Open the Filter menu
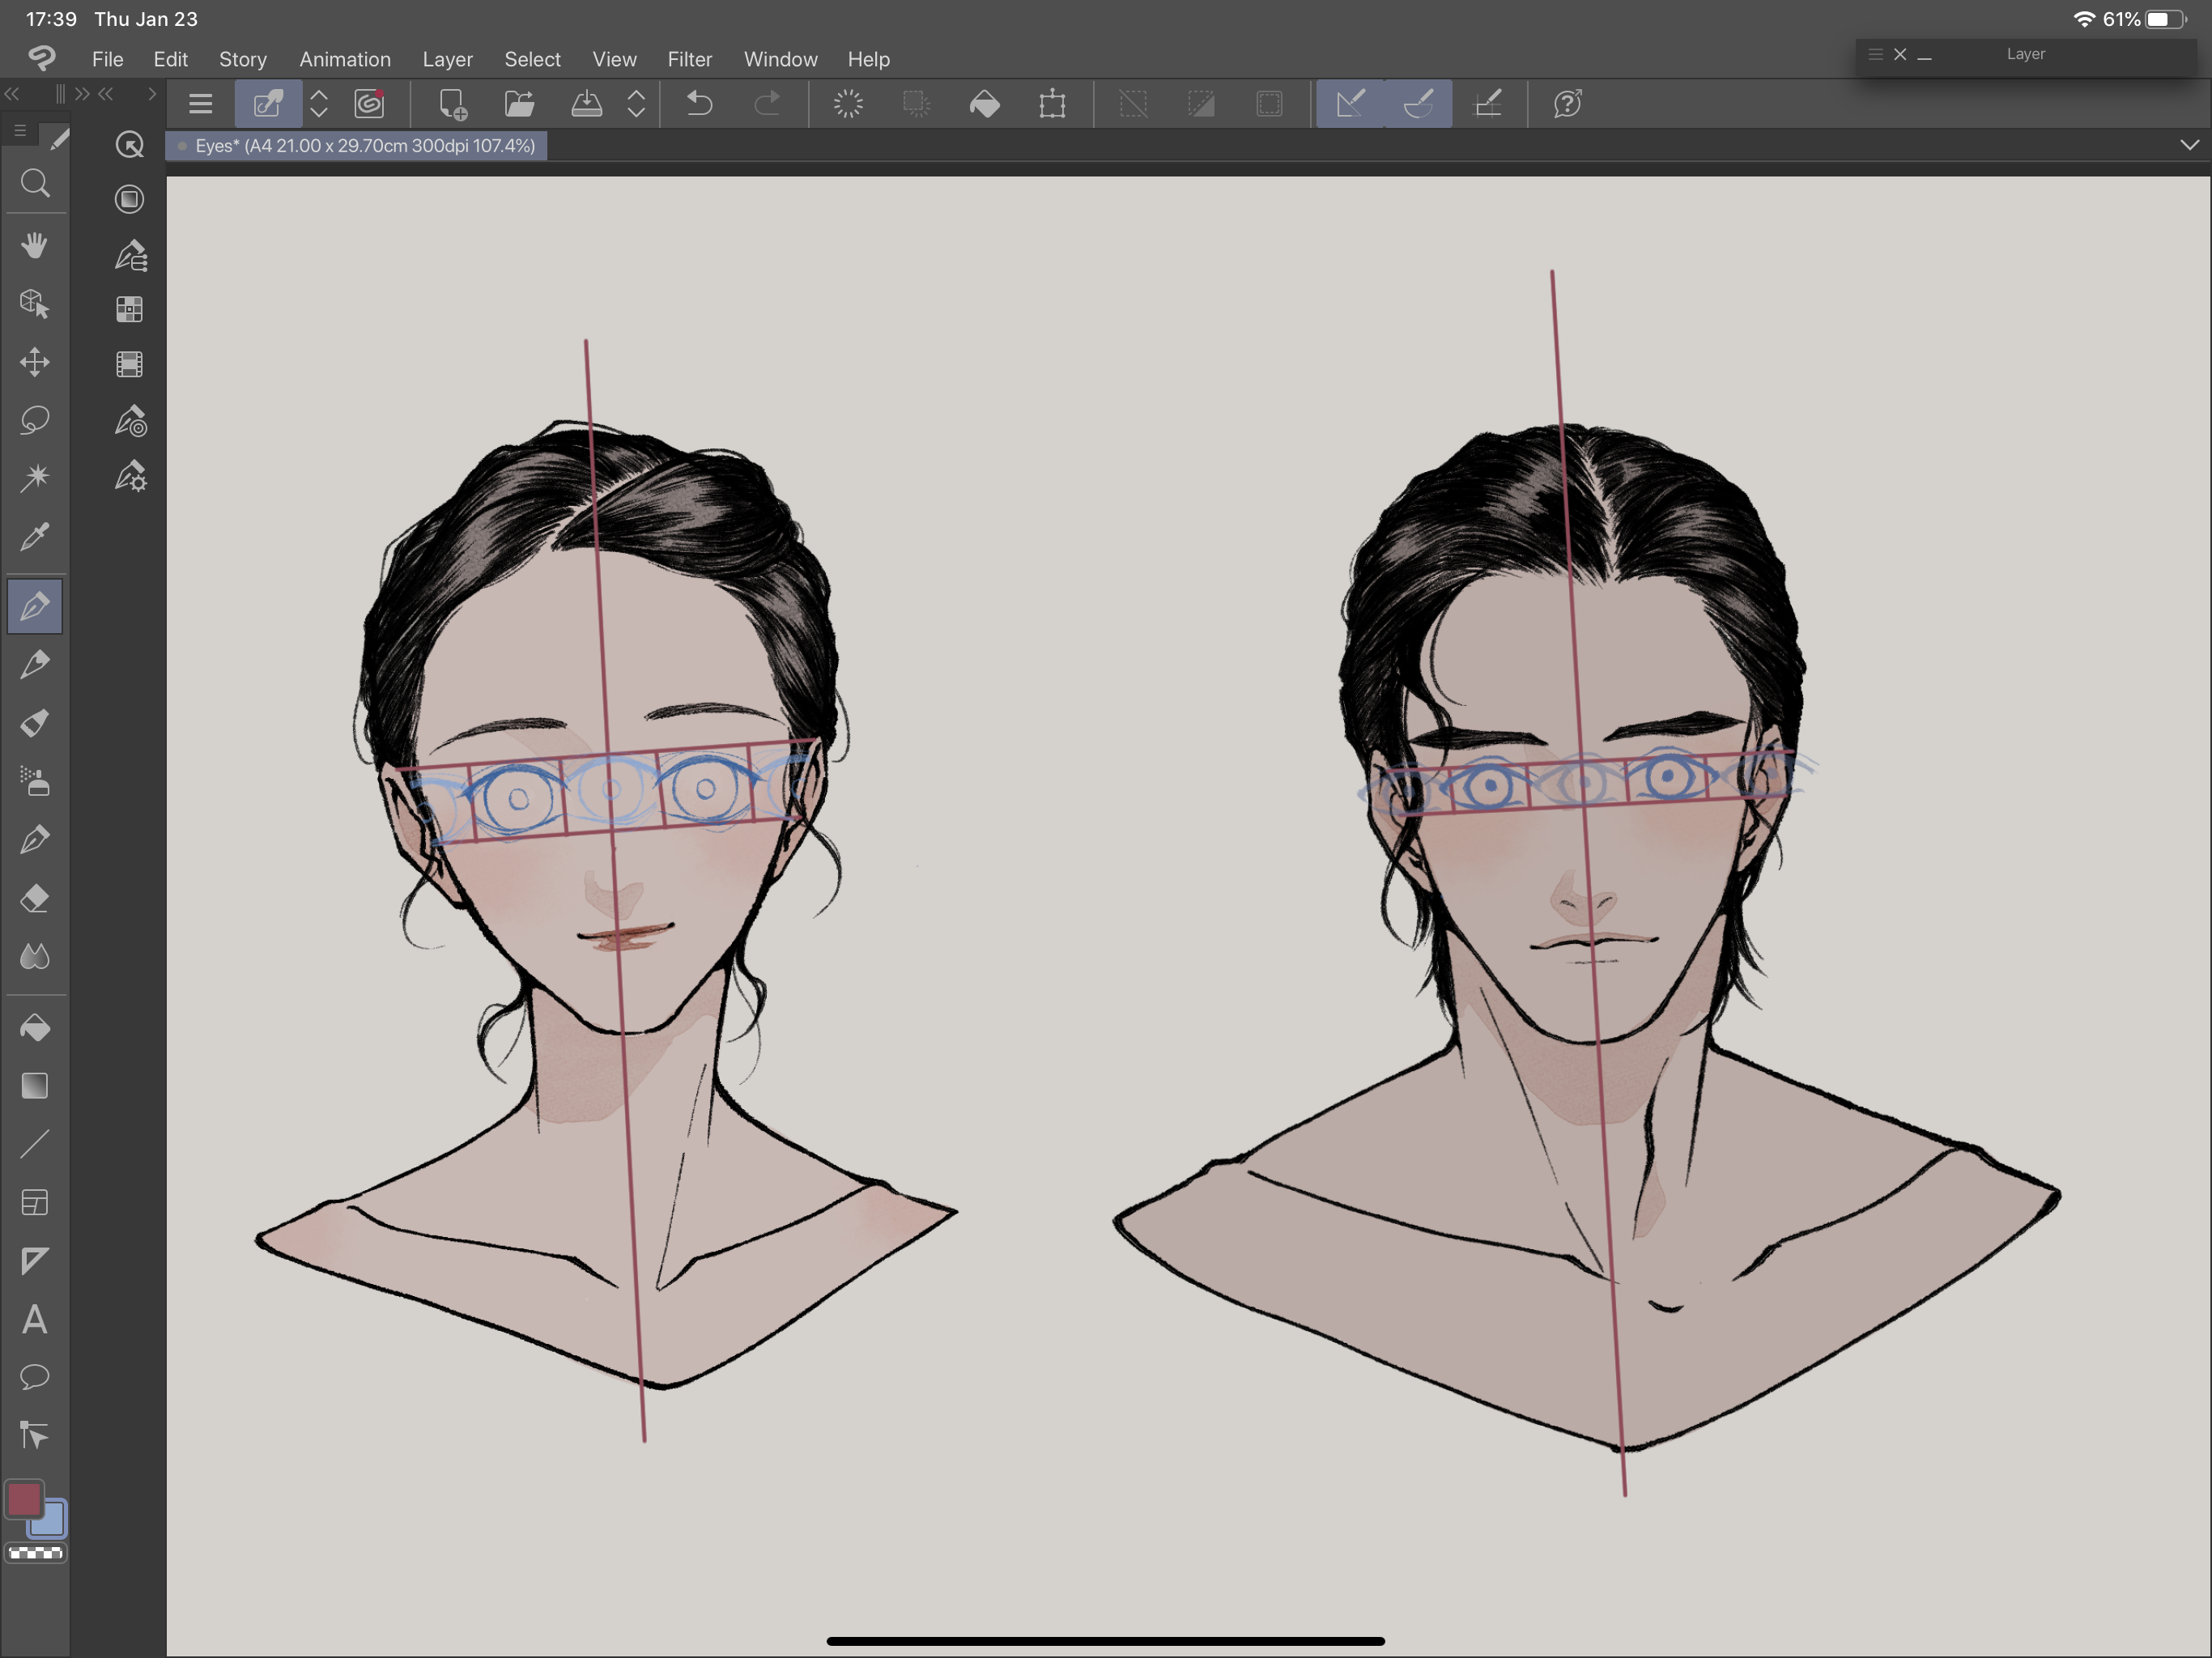This screenshot has width=2212, height=1658. tap(689, 59)
